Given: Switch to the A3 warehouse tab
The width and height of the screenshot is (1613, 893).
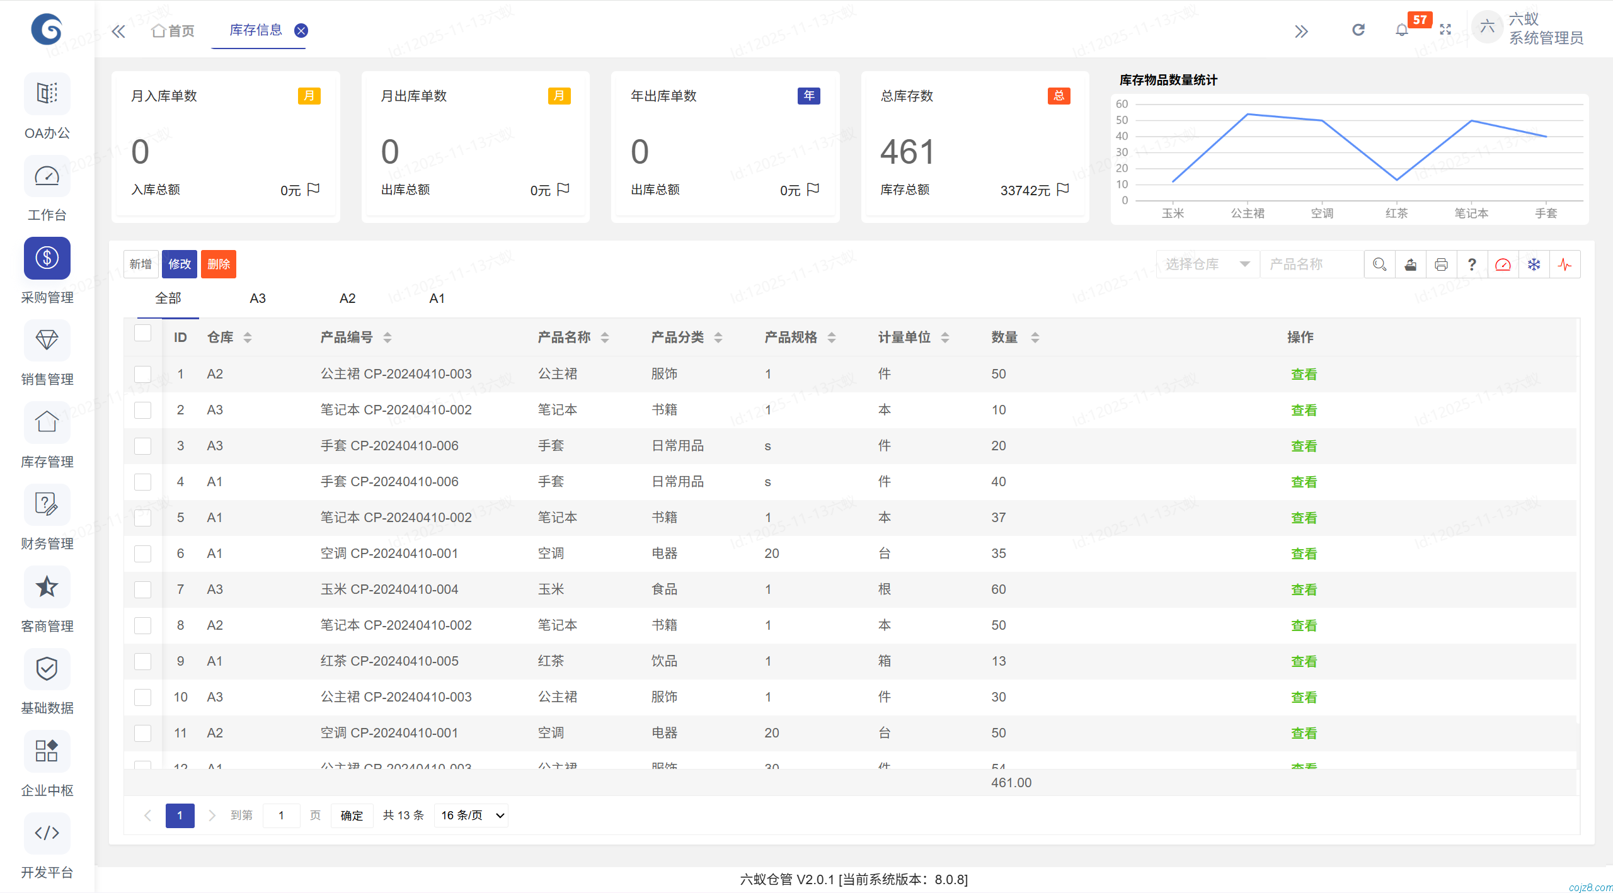Looking at the screenshot, I should coord(258,298).
